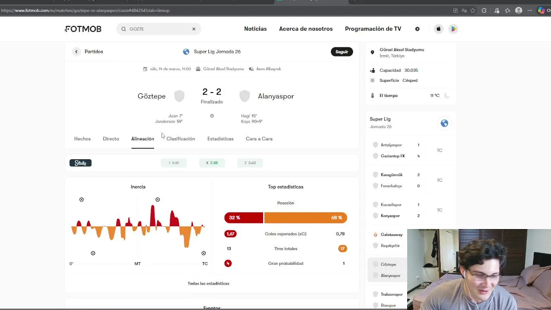The image size is (551, 310).
Task: Open the FotMob logo homepage
Action: pos(83,29)
